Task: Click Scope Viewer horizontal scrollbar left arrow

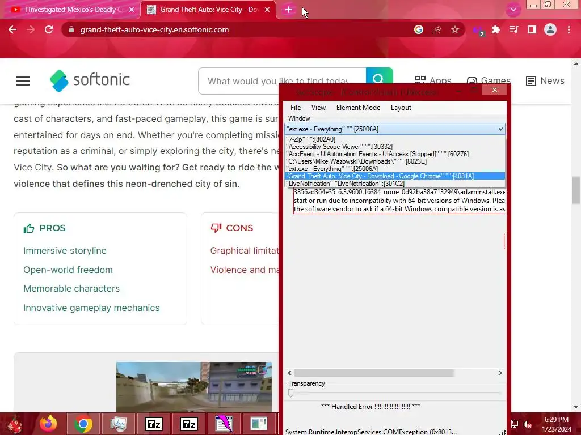Action: pos(290,373)
